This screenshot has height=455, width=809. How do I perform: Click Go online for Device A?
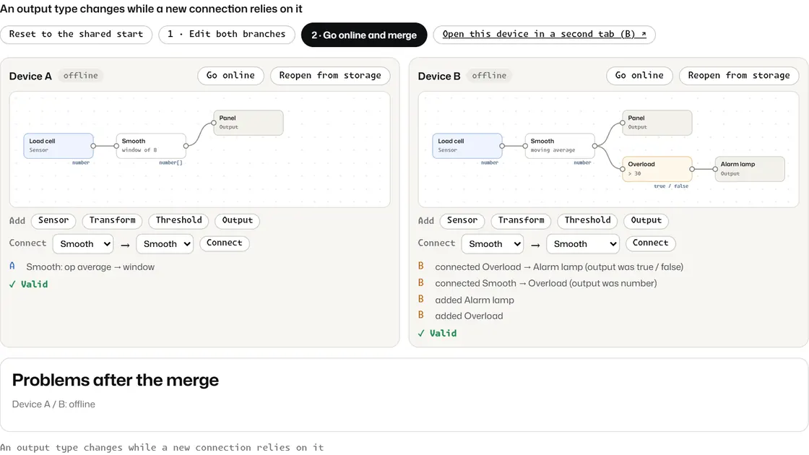[x=230, y=75]
